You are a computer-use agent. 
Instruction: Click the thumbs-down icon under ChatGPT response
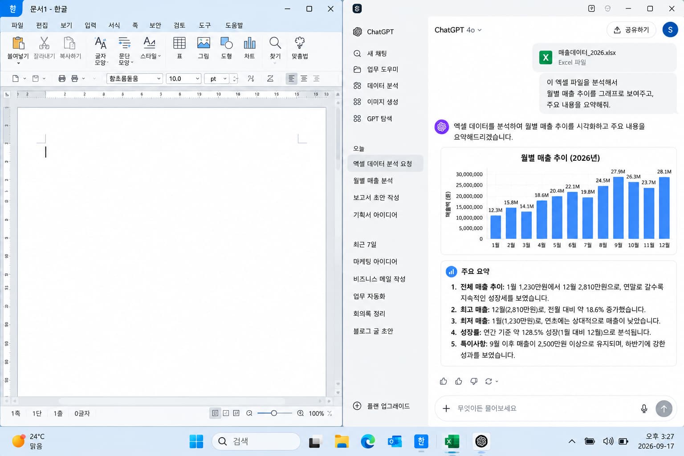tap(474, 381)
